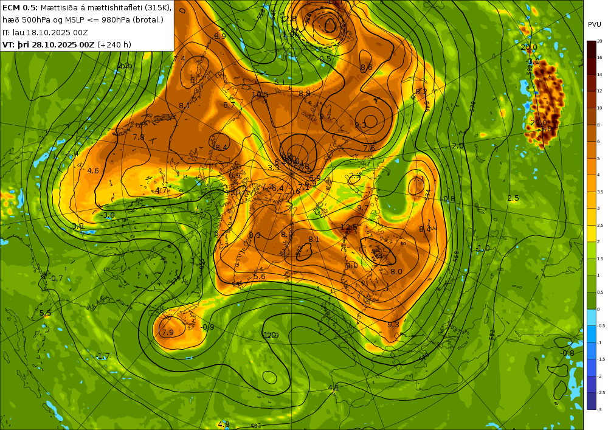Click the '-3' tick label at the colorbar bottom
The image size is (608, 430).
click(599, 409)
